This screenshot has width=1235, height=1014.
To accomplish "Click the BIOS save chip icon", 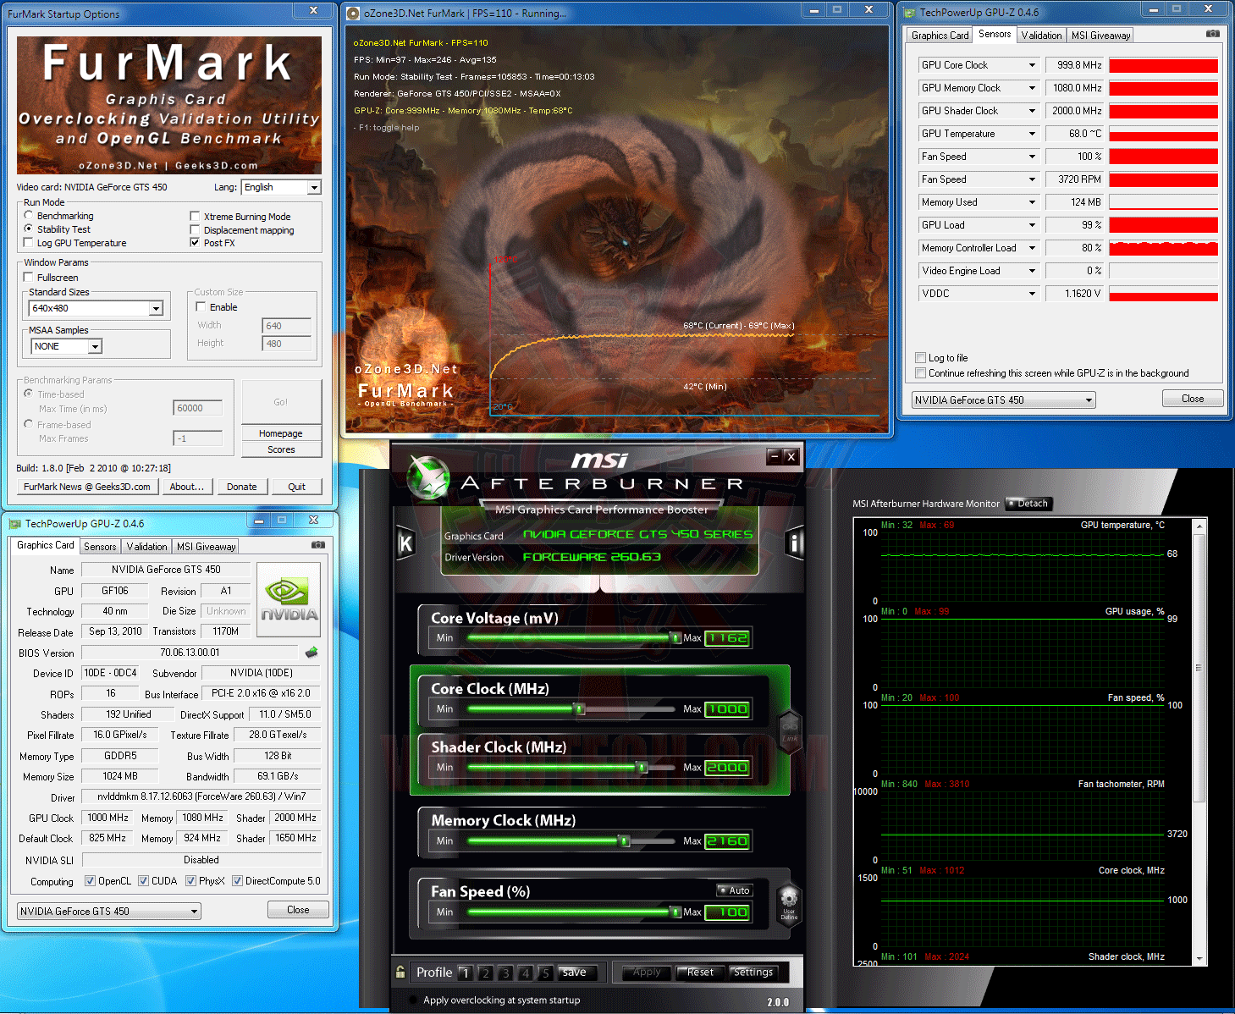I will (312, 652).
